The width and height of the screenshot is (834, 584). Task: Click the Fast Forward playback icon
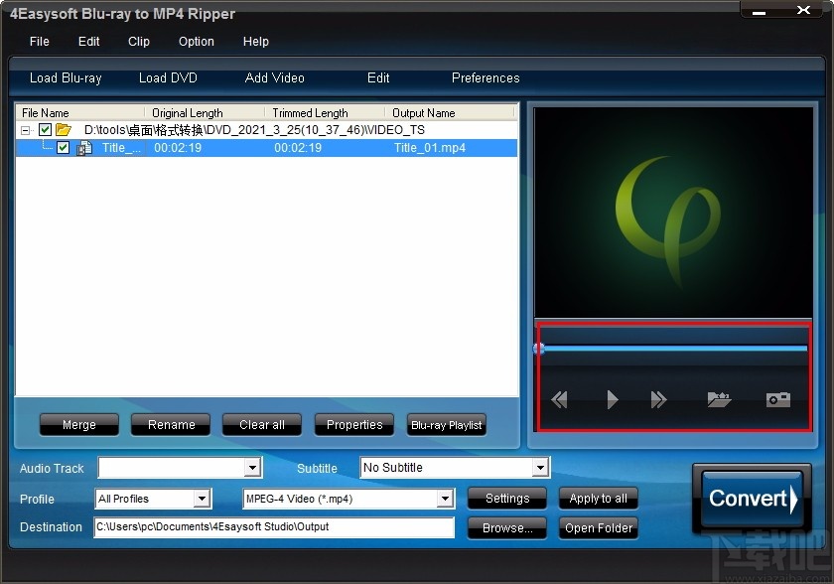[x=659, y=400]
